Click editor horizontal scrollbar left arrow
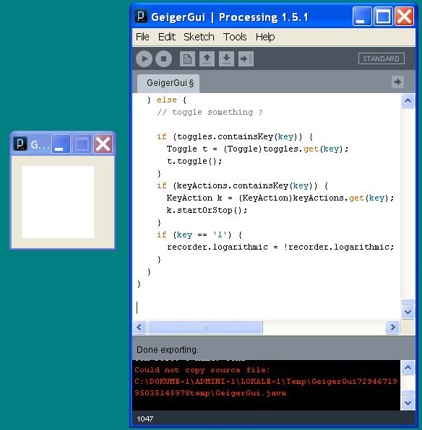This screenshot has width=422, height=430. (139, 327)
